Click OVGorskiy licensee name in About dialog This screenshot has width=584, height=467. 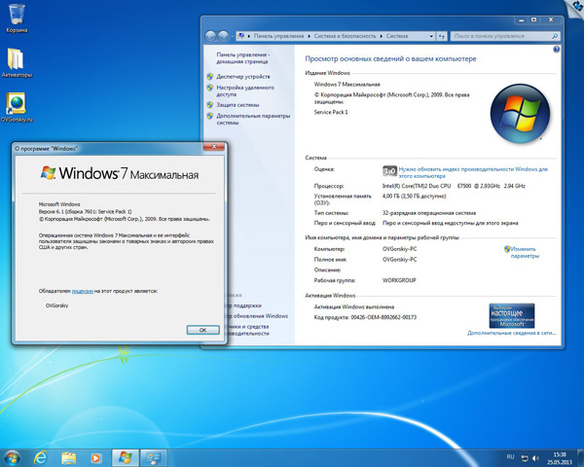tap(57, 305)
